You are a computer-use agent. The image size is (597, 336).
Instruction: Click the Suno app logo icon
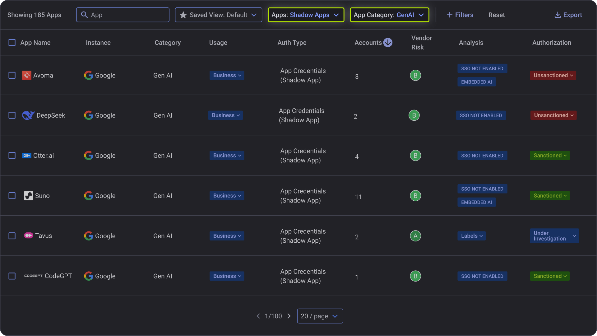tap(29, 196)
